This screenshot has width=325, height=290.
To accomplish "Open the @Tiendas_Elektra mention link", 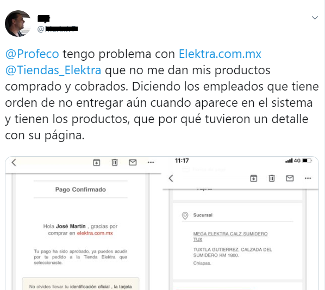I will point(53,70).
